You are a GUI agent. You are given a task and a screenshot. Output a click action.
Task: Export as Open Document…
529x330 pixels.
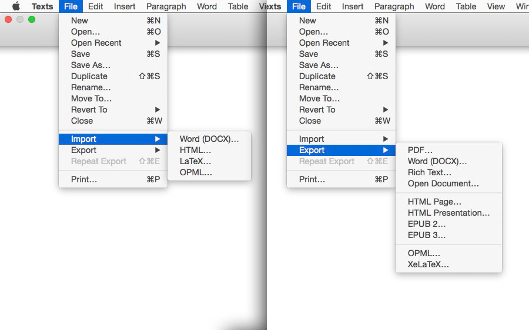coord(448,183)
